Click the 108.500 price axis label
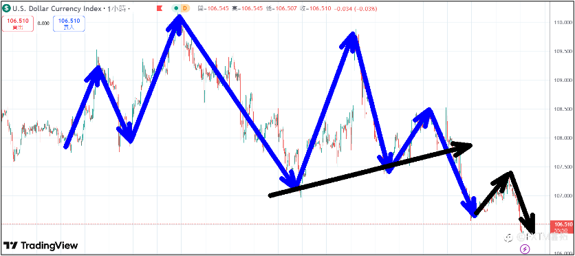Image resolution: width=575 pixels, height=256 pixels. (563, 109)
